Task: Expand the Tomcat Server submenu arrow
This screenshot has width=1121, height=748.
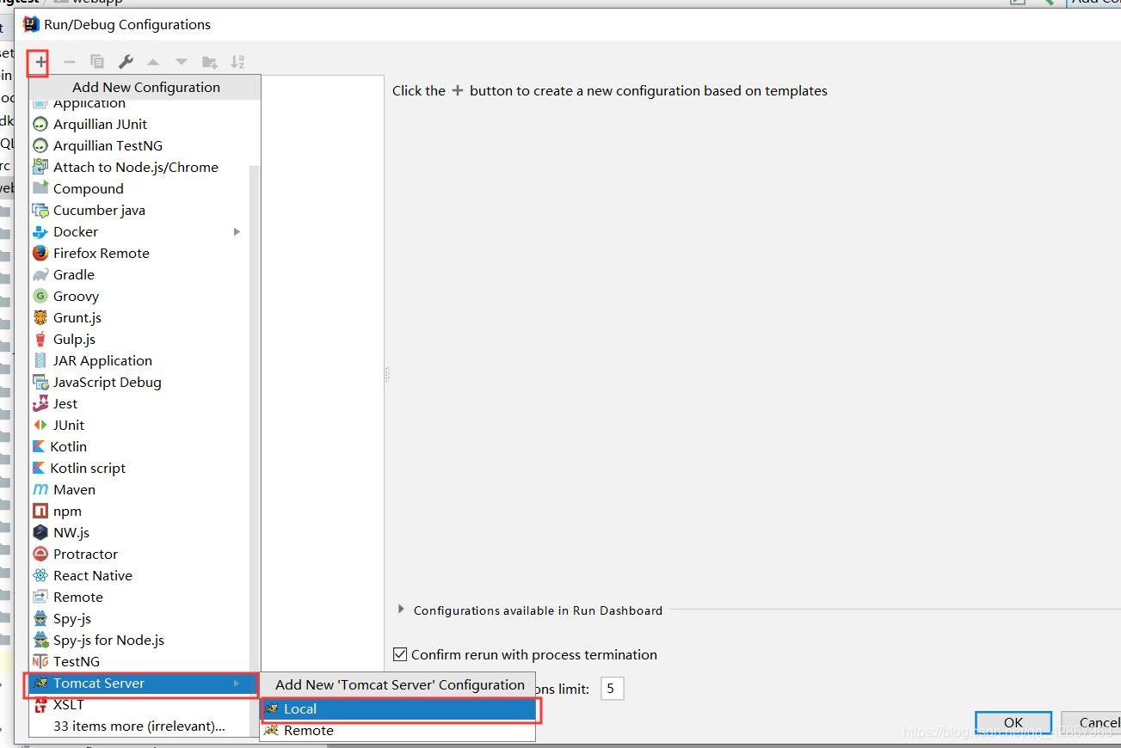Action: click(237, 684)
